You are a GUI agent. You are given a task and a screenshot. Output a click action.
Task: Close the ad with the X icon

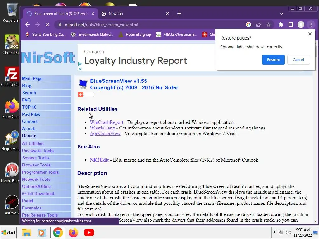(x=80, y=69)
